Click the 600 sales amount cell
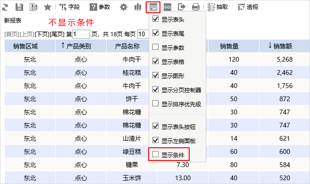Viewport: 310px width, 184px height. pyautogui.click(x=285, y=152)
